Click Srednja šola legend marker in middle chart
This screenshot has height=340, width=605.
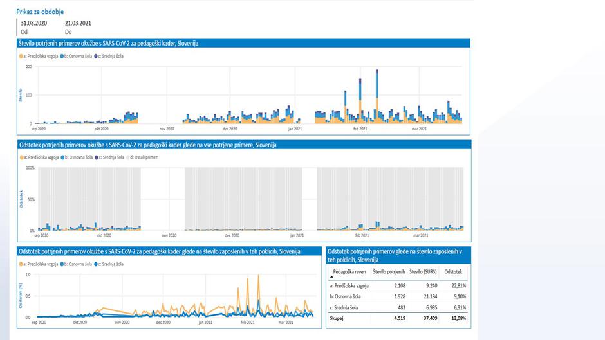pyautogui.click(x=97, y=157)
